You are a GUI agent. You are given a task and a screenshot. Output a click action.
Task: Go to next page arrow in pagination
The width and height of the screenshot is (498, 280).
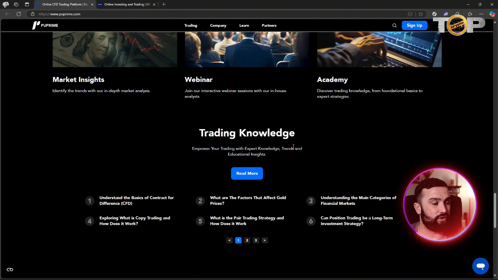click(x=265, y=240)
